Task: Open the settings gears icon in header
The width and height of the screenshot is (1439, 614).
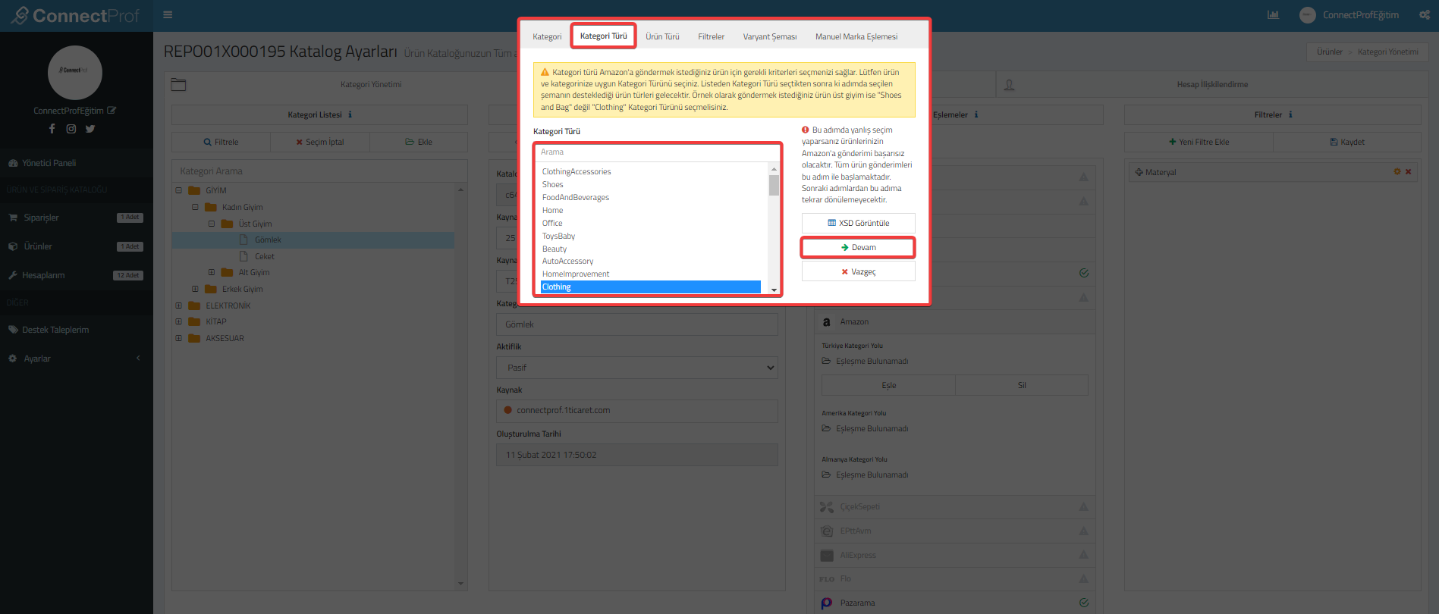Action: tap(1424, 14)
